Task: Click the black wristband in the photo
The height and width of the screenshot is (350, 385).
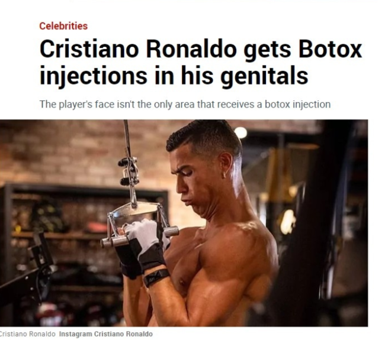Action: click(156, 277)
